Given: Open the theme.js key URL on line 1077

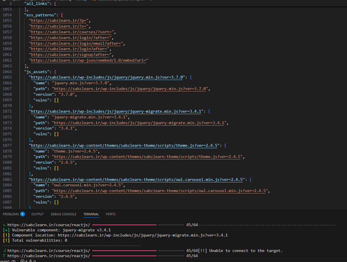Looking at the screenshot, I should click(124, 146).
